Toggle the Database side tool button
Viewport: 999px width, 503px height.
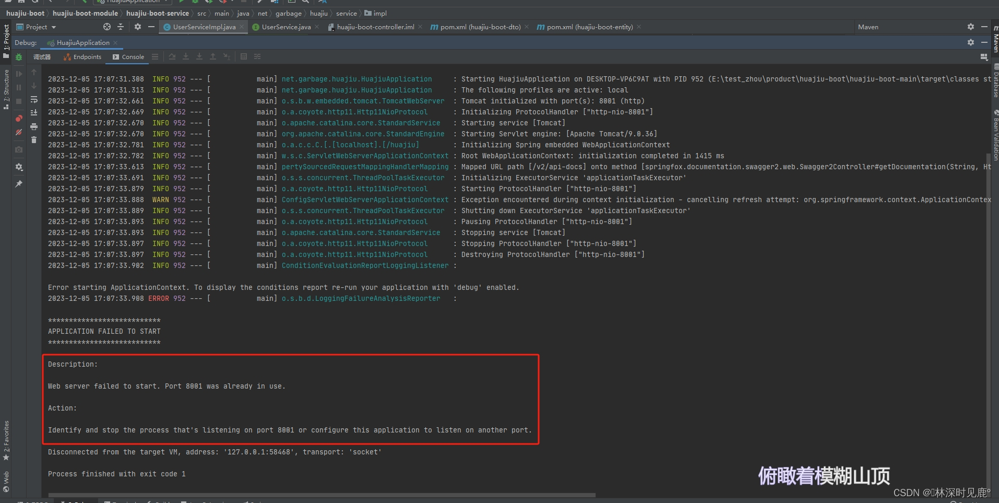995,80
